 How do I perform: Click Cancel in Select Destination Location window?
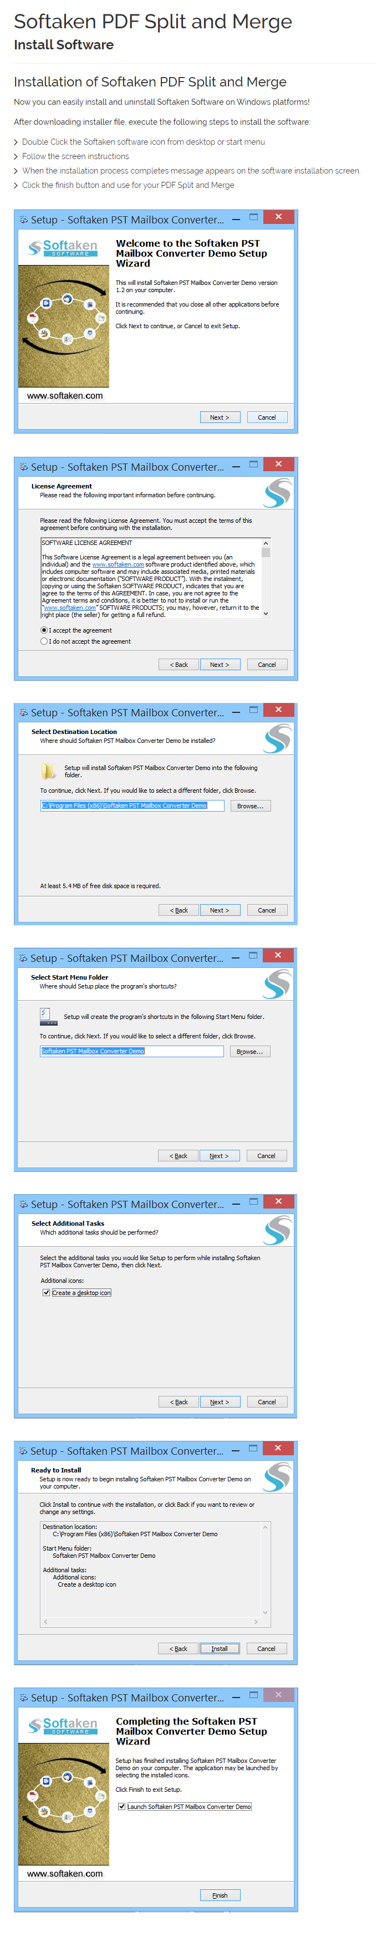pyautogui.click(x=267, y=910)
